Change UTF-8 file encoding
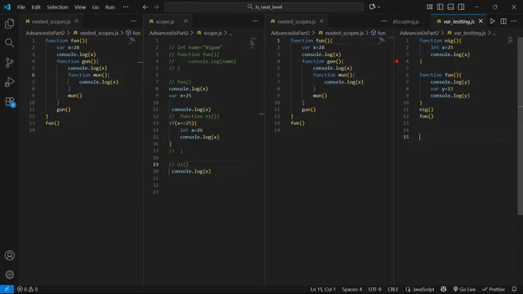This screenshot has height=294, width=523. [375, 289]
